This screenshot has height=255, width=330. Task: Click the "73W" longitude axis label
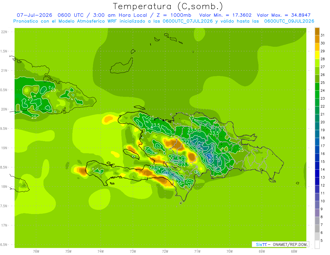click(x=133, y=251)
